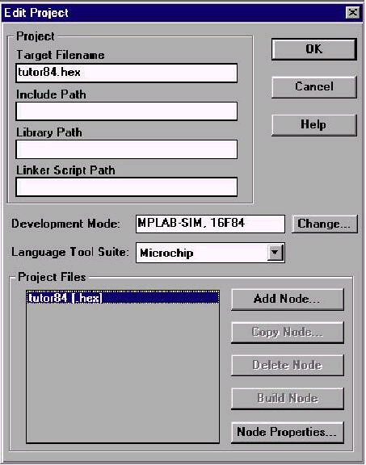This screenshot has height=465, width=366.
Task: Click Change... for Development Mode
Action: (325, 224)
